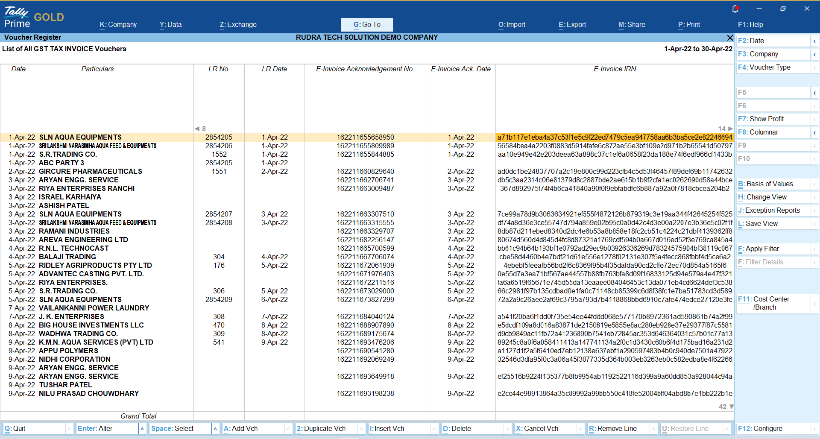
Task: Open the E: Export menu
Action: pos(572,25)
